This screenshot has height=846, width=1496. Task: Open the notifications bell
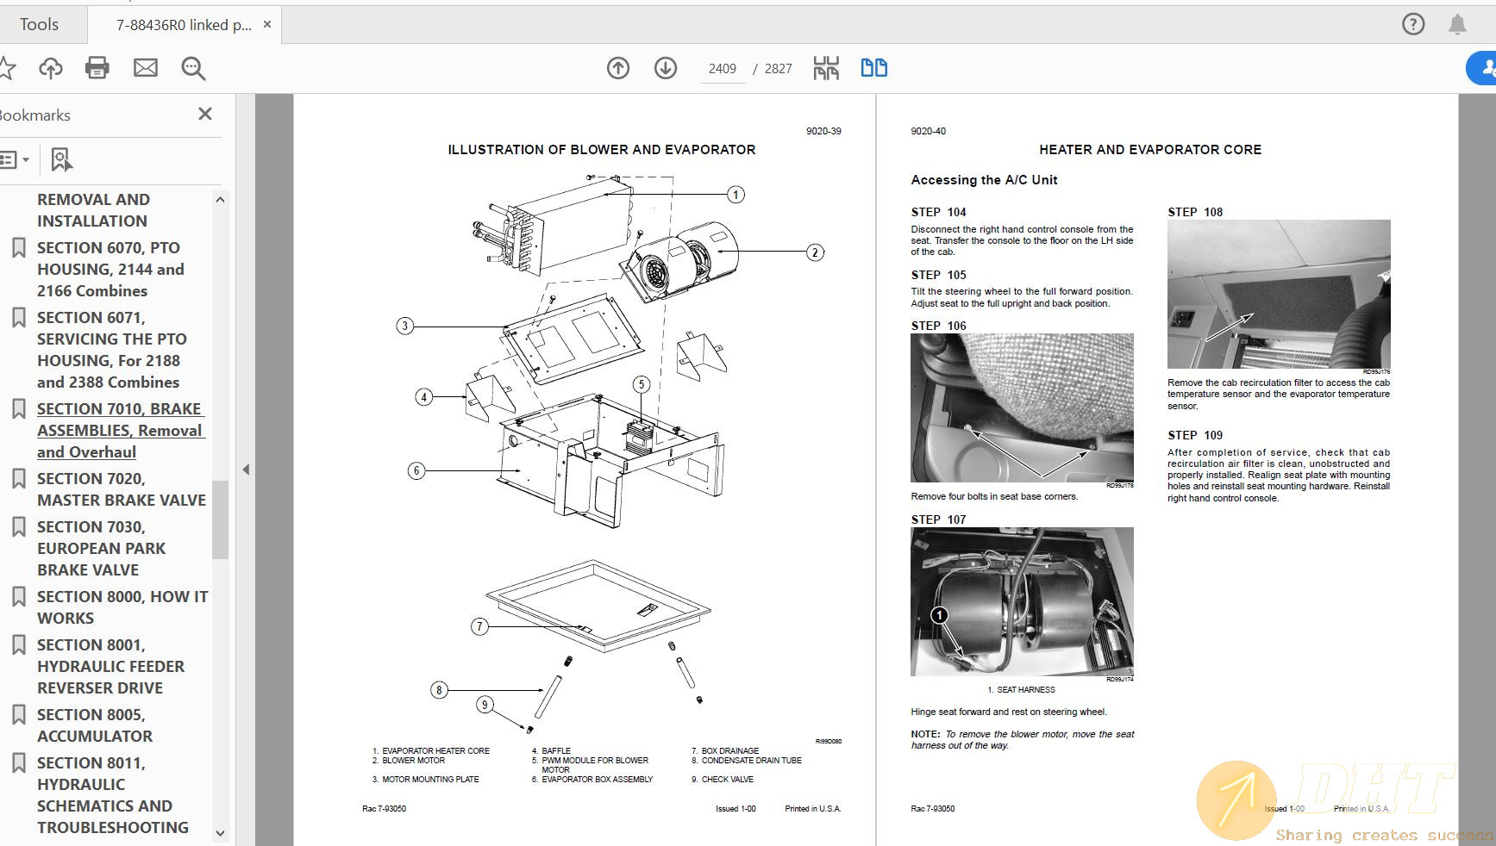[x=1457, y=24]
